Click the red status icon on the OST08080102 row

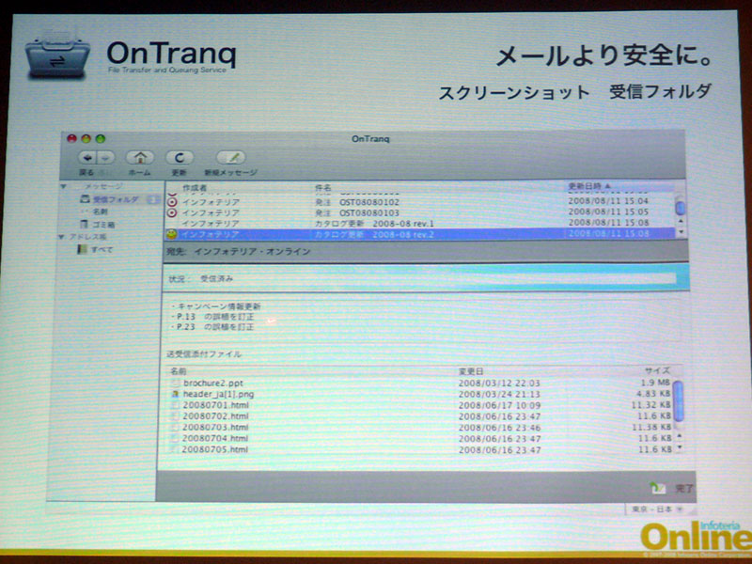(x=172, y=202)
